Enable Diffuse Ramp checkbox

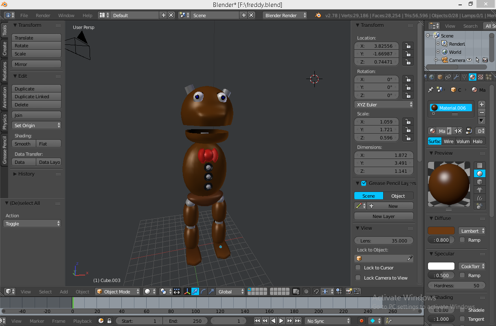[462, 240]
